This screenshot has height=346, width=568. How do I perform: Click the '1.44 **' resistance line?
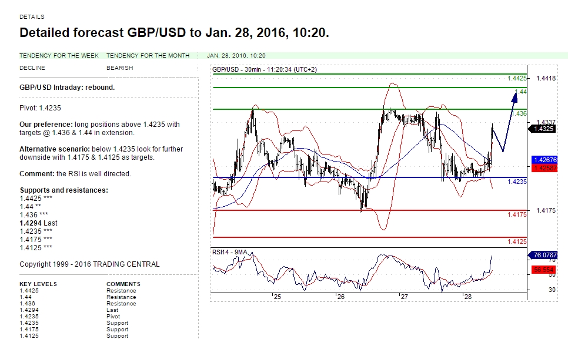[x=30, y=207]
